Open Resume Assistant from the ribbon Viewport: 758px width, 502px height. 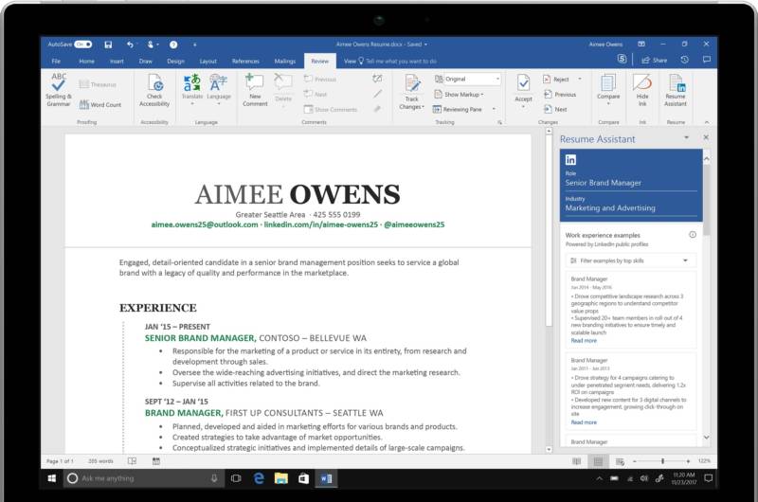[x=676, y=90]
